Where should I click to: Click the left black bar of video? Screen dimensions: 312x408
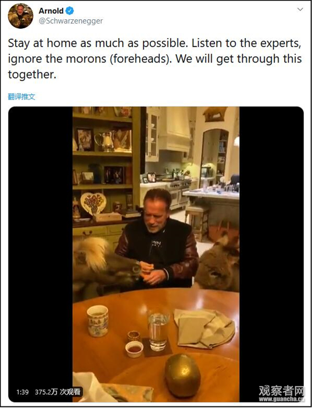coord(41,254)
